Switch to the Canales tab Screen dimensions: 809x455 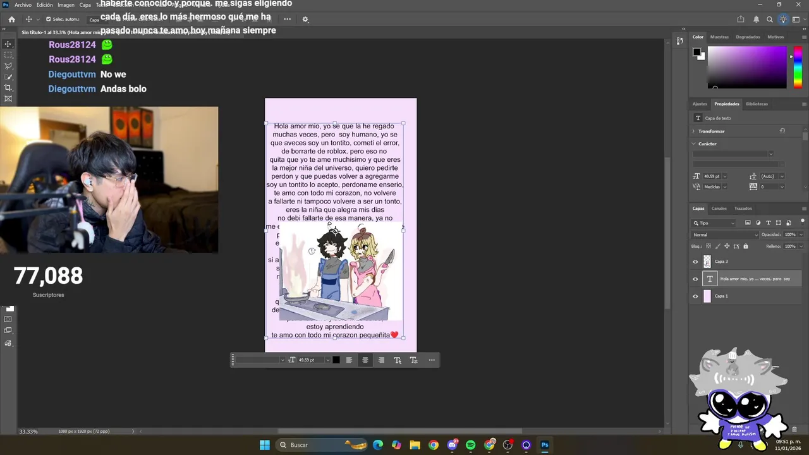tap(719, 208)
